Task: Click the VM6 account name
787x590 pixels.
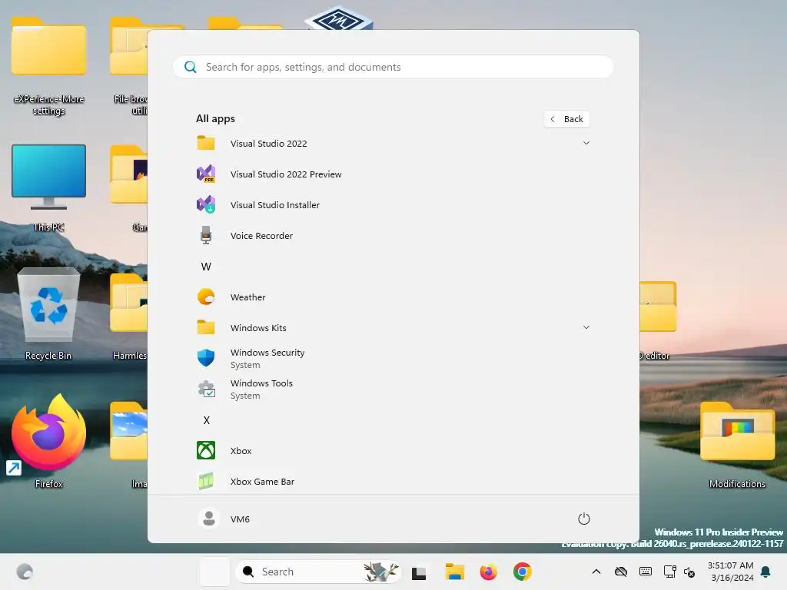Action: tap(240, 519)
